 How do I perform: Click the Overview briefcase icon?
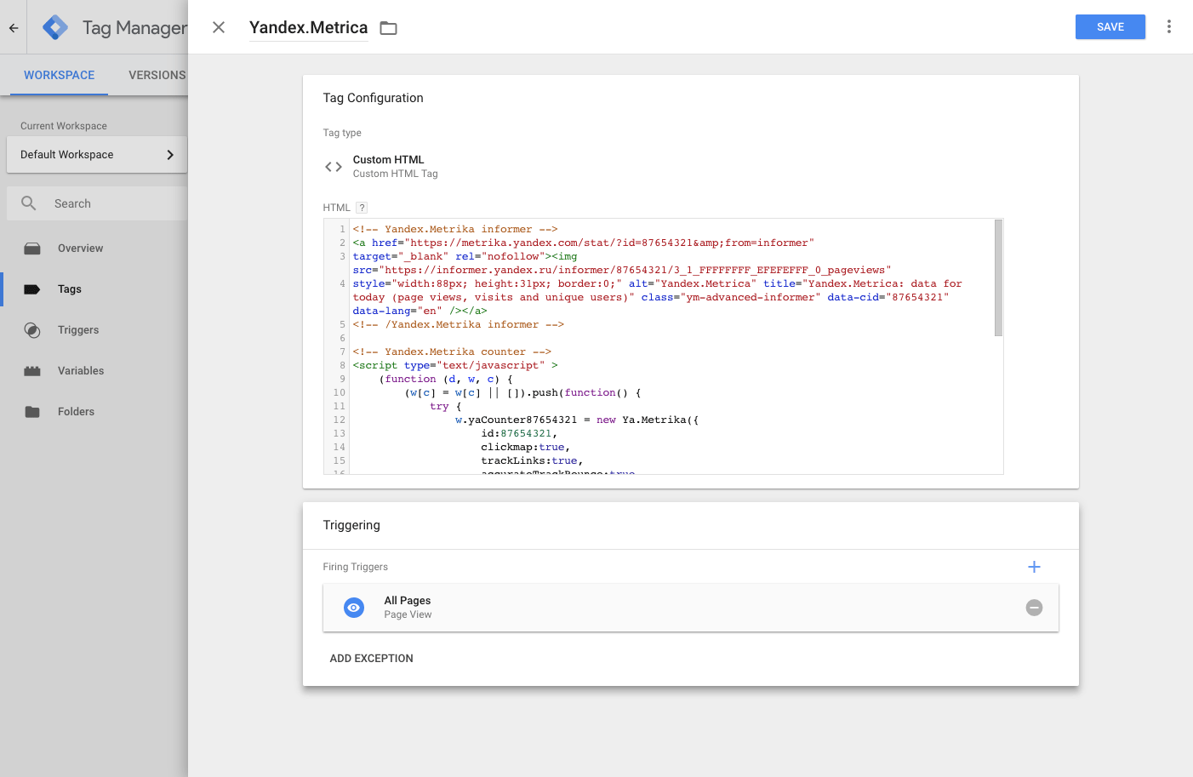click(x=32, y=249)
